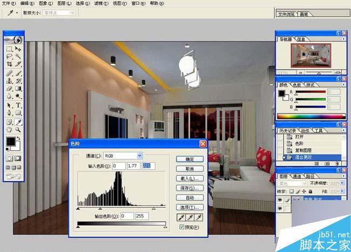Select the Clone Stamp tool

[x=9, y=81]
